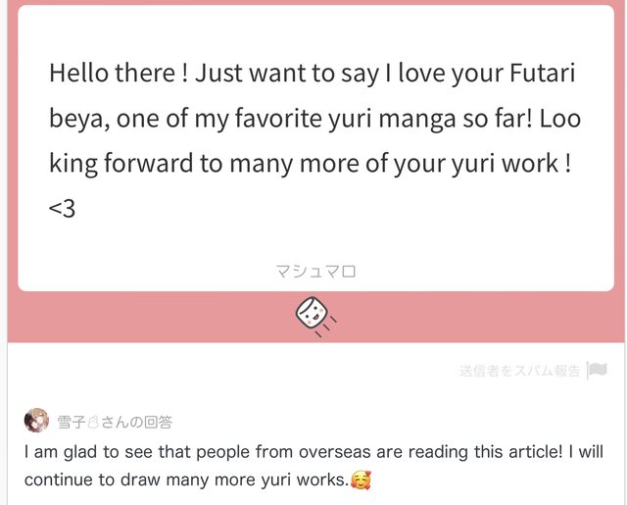Click the white marshmallow message card

[x=315, y=148]
